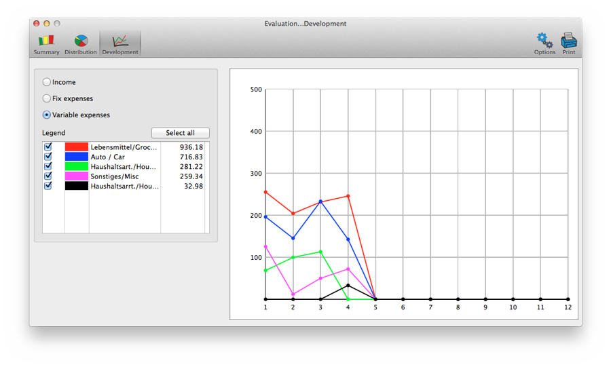Switch to Distribution pie chart view
Viewport: 611px width, 367px height.
click(81, 42)
